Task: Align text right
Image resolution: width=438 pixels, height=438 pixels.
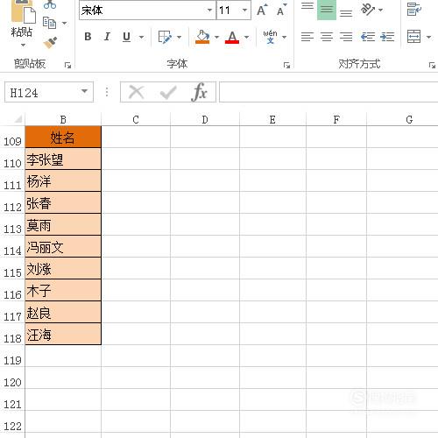Action: point(346,37)
